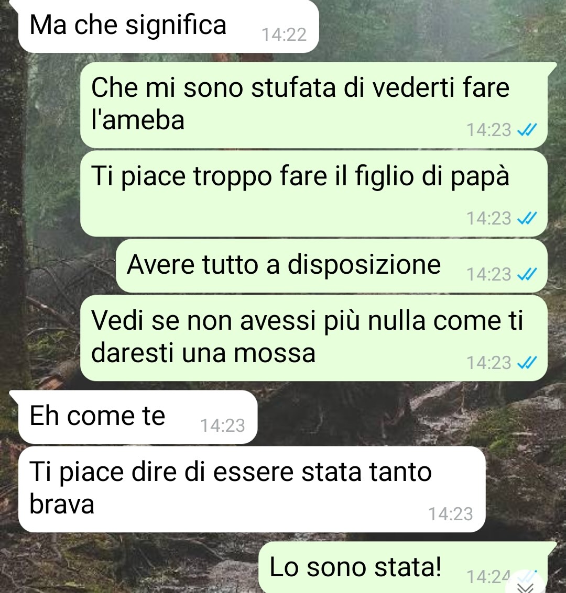The width and height of the screenshot is (566, 593).
Task: Tap the 14:22 timestamp on the first message
Action: (284, 35)
